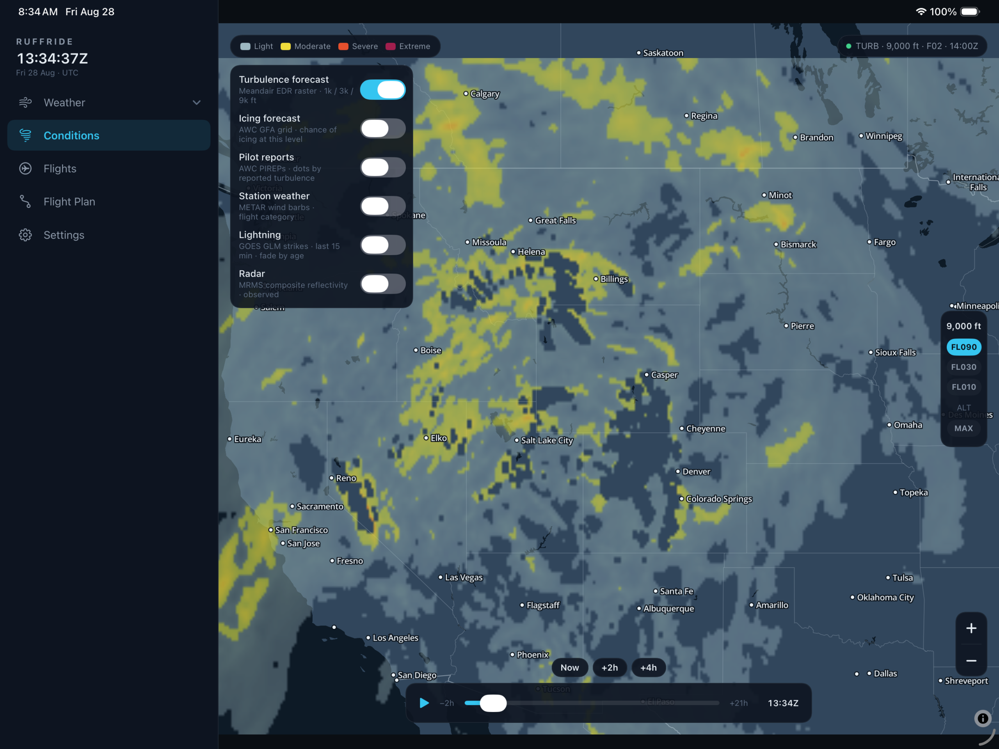
Task: Click the Salt Lake City marker
Action: pos(517,440)
